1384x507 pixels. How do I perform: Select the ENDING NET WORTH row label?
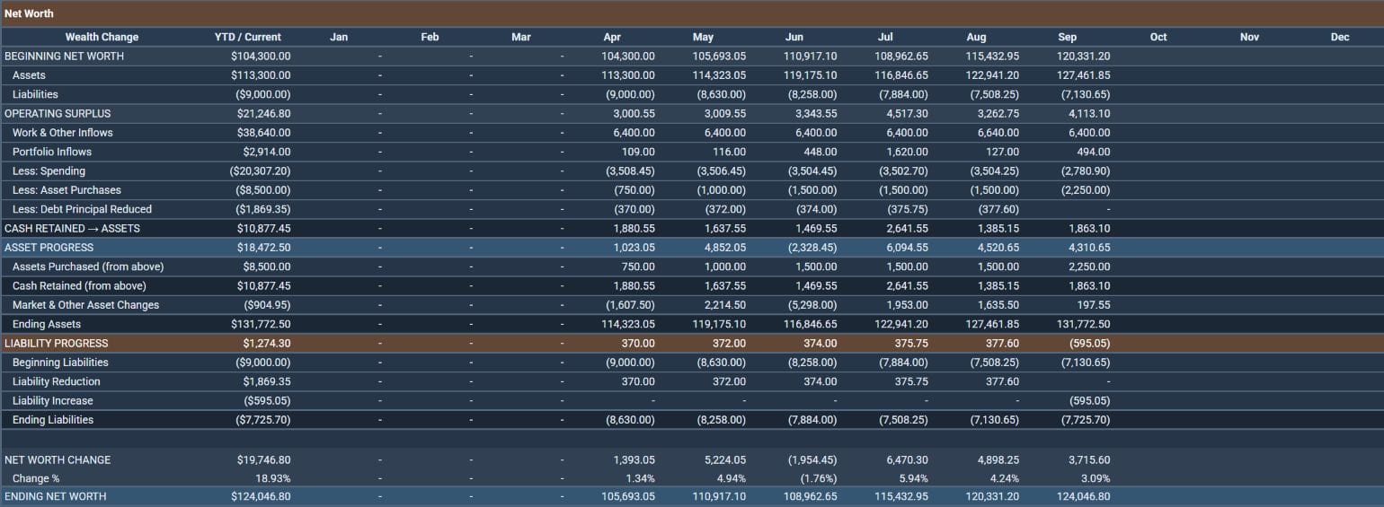tap(56, 496)
